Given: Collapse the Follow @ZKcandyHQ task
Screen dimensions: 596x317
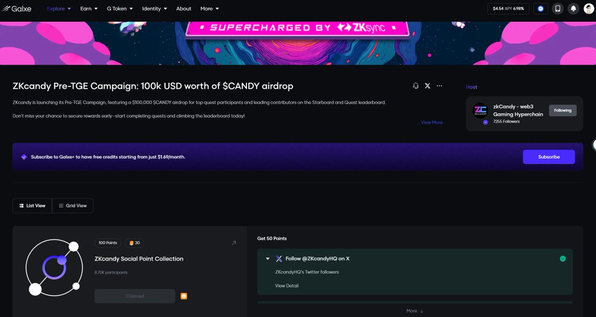Looking at the screenshot, I should click(x=268, y=259).
